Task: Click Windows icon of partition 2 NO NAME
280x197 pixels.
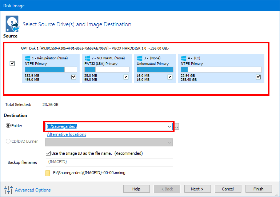Action: click(87, 58)
